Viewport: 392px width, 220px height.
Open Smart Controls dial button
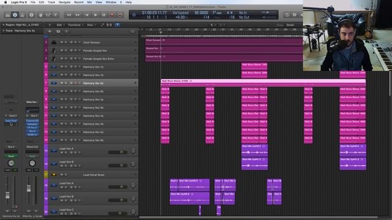[x=40, y=15]
